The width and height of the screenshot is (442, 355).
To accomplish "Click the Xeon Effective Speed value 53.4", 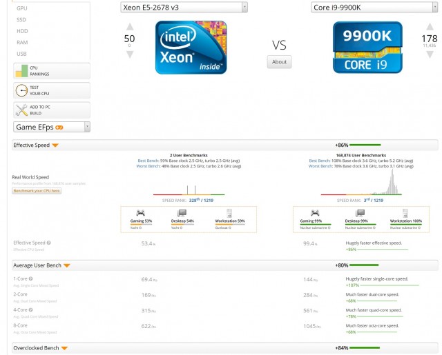I will (148, 243).
